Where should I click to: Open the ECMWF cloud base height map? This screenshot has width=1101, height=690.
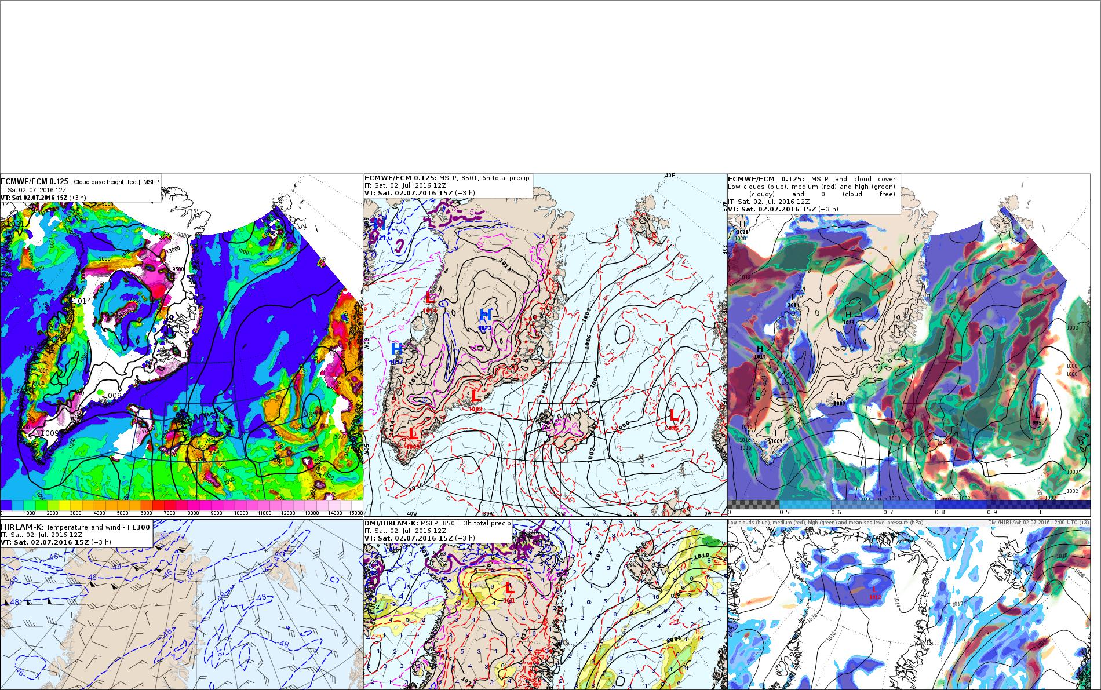[182, 345]
